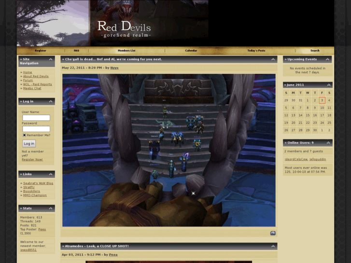Open the Register menu item

(41, 51)
